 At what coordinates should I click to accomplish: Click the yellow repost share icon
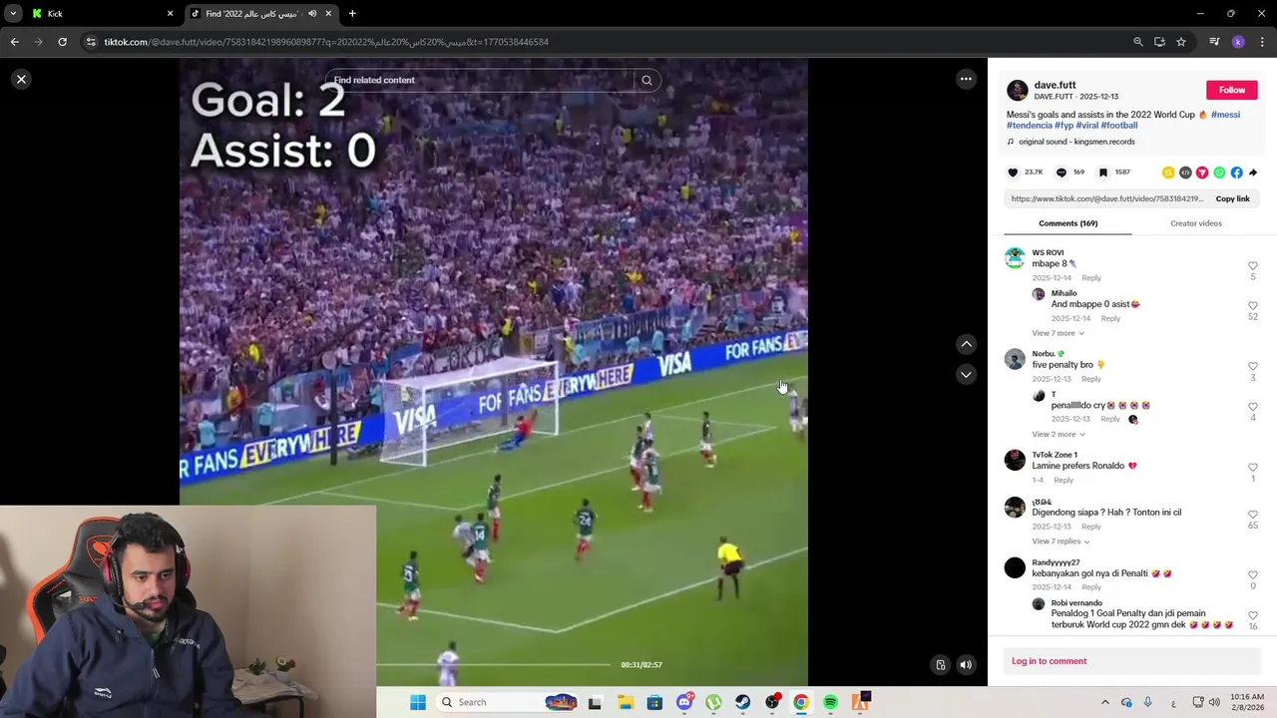point(1168,173)
